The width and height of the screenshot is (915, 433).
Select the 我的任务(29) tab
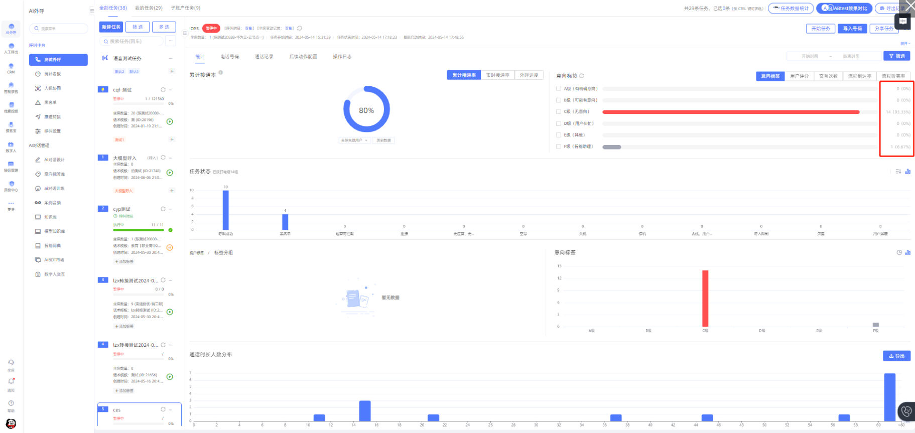pyautogui.click(x=149, y=8)
